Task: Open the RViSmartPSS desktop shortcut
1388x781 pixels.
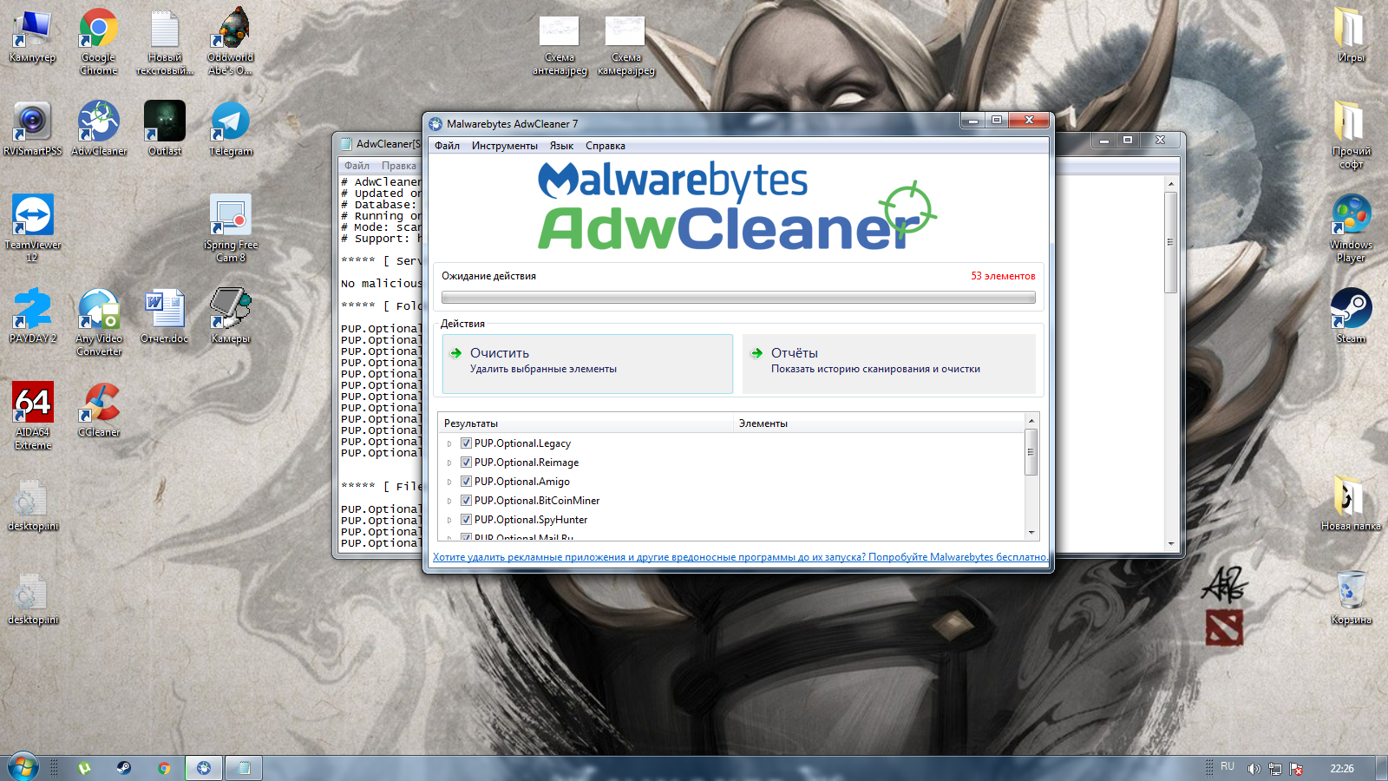Action: tap(33, 128)
